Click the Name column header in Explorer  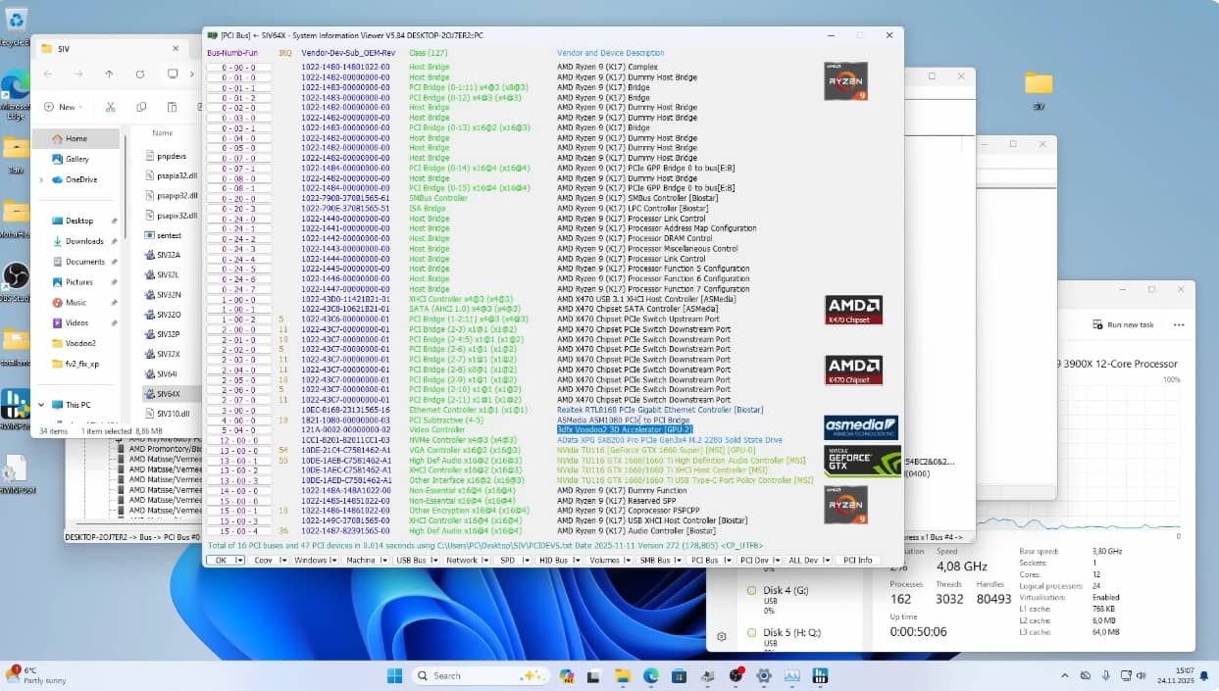pos(162,132)
